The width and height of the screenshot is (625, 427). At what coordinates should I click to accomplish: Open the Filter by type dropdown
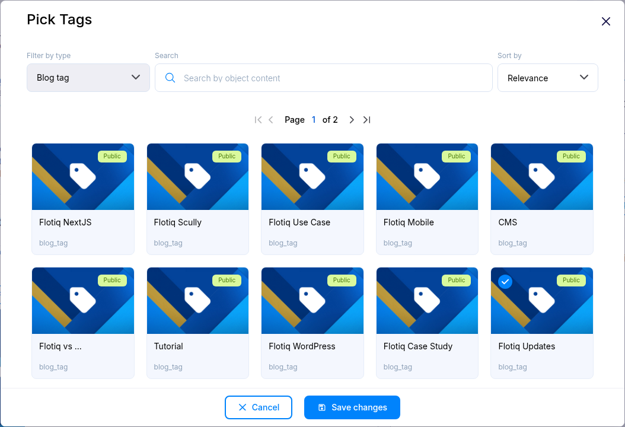(88, 78)
